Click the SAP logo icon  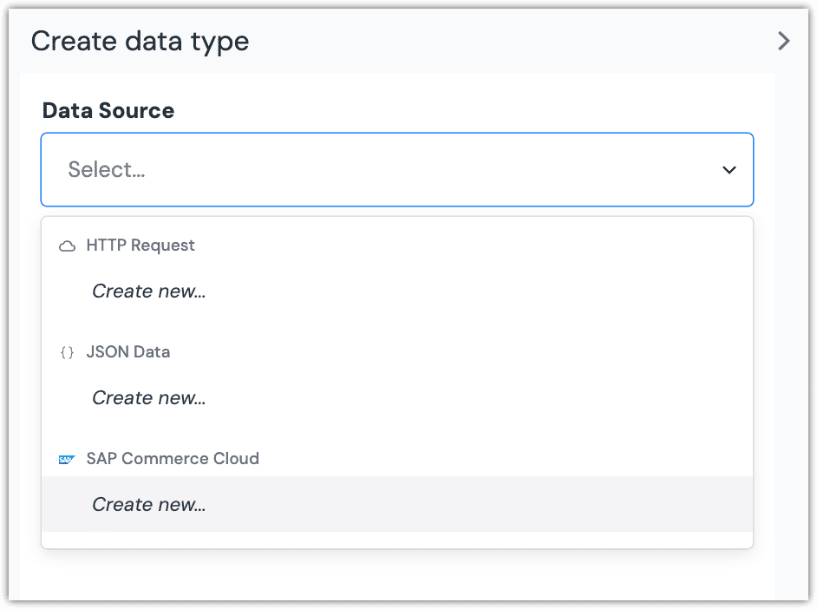[x=67, y=460]
